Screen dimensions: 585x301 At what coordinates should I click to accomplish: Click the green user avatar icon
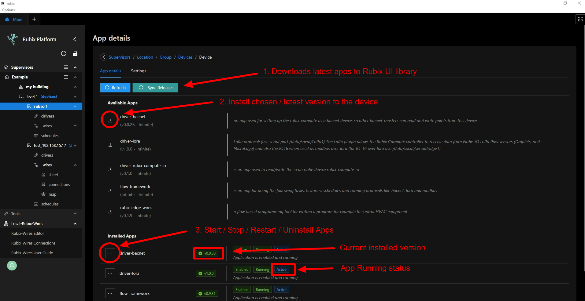click(x=12, y=266)
